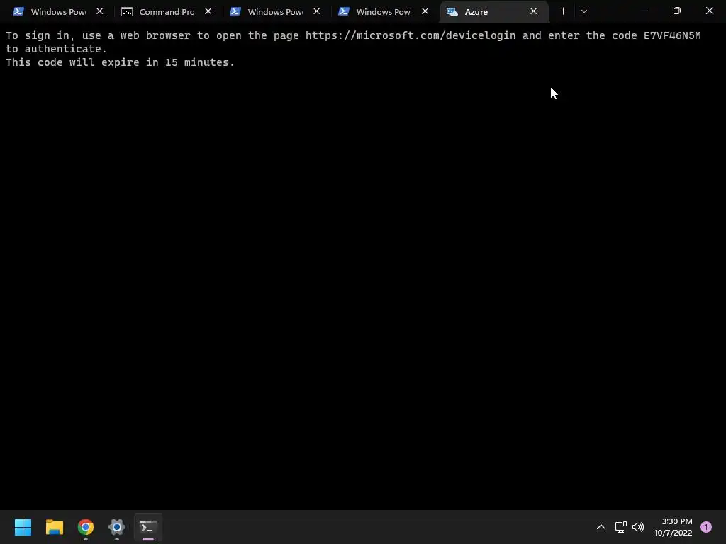
Task: Close the second Windows PowerShell tab
Action: (317, 11)
